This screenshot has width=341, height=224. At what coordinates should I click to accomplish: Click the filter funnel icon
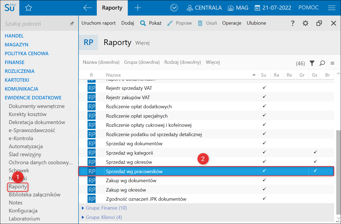(312, 63)
